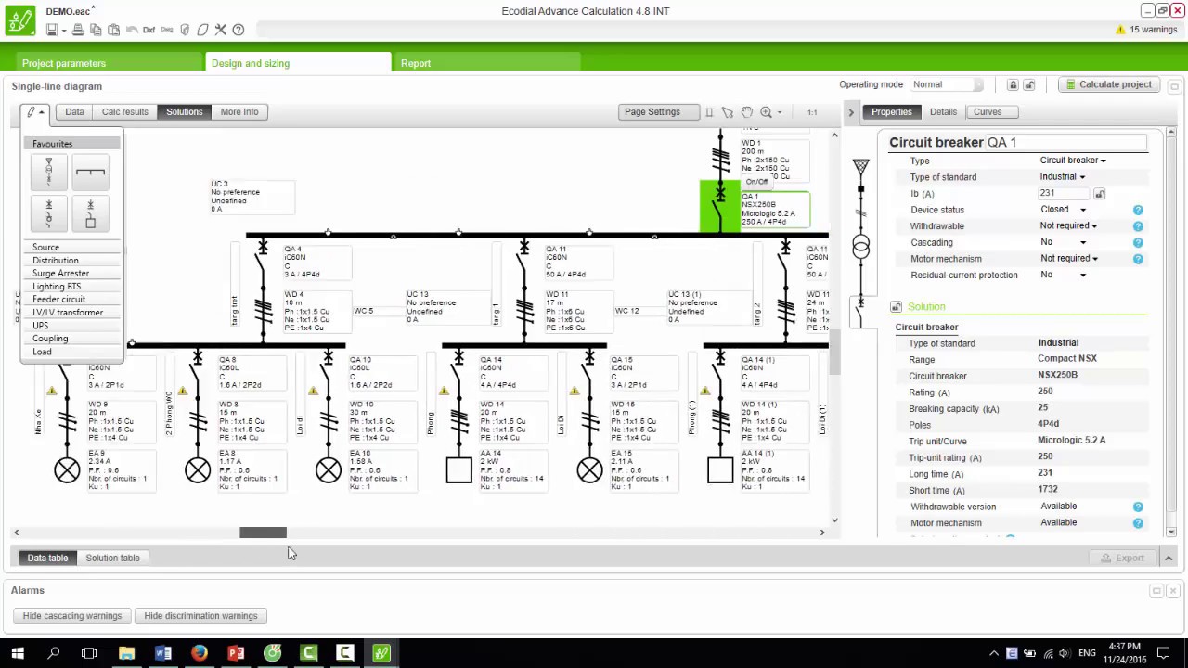Click help icon beside Device status

tap(1138, 210)
